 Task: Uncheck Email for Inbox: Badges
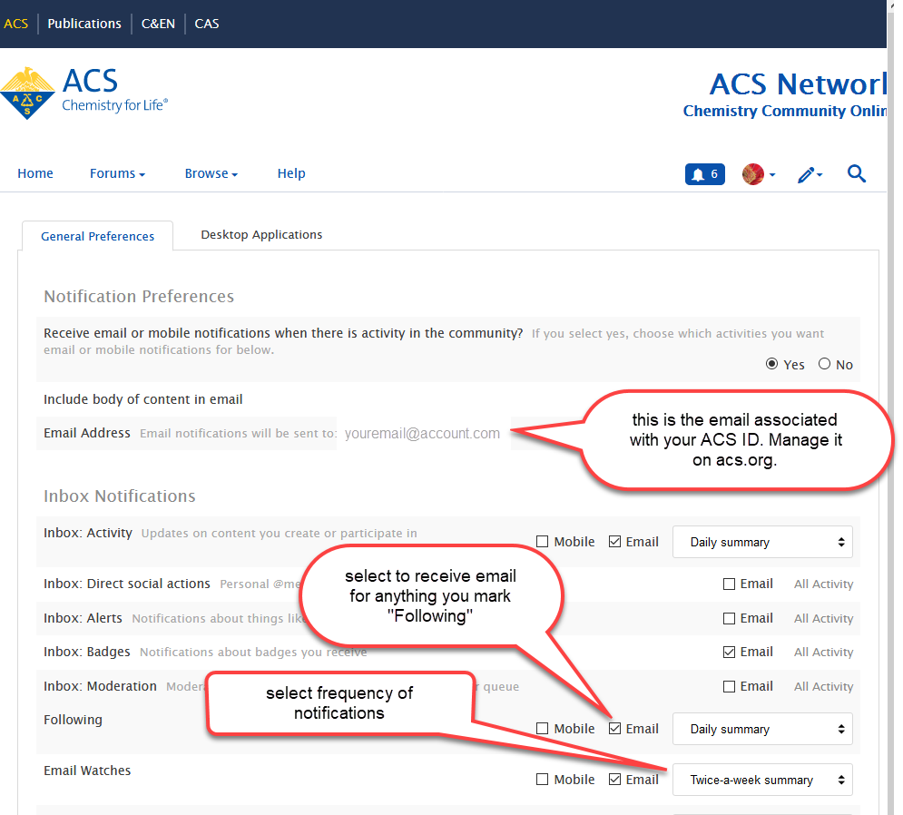click(730, 652)
